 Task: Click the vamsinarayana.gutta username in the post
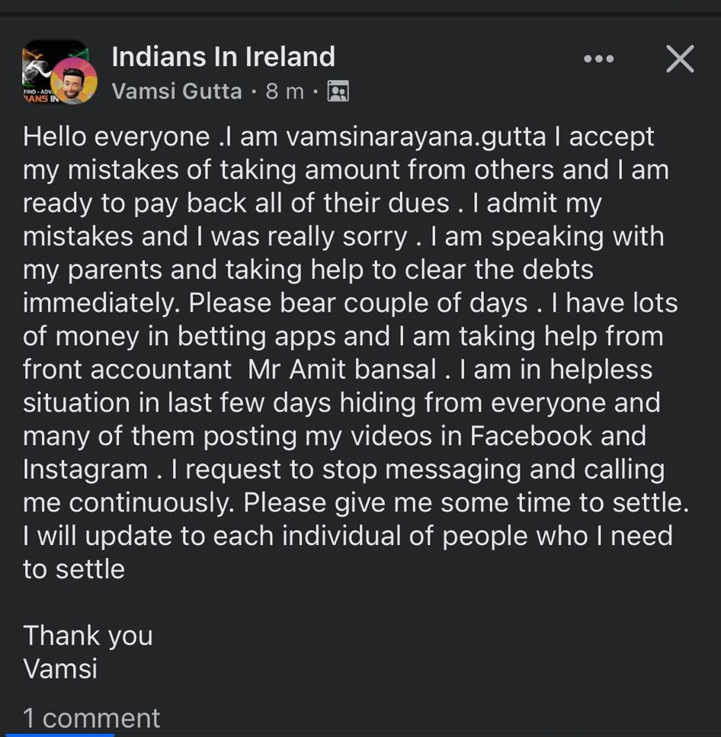point(416,136)
